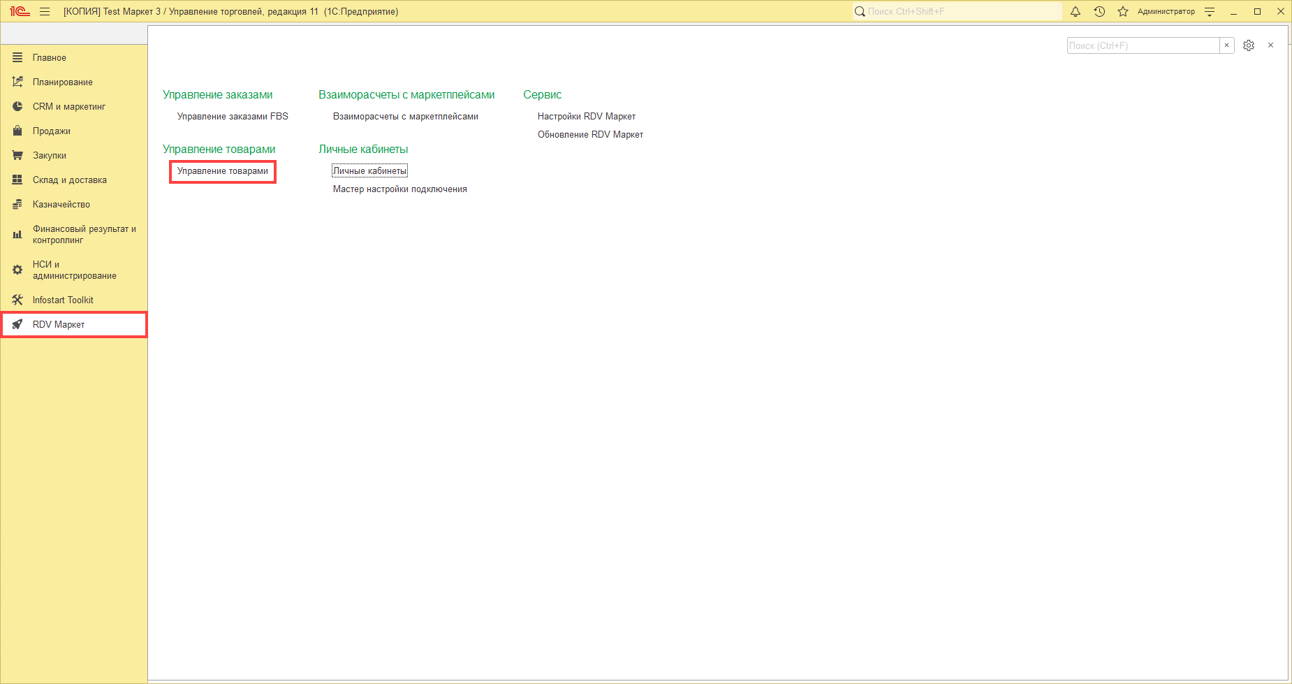Open favorites star icon
The width and height of the screenshot is (1292, 684).
(1123, 11)
